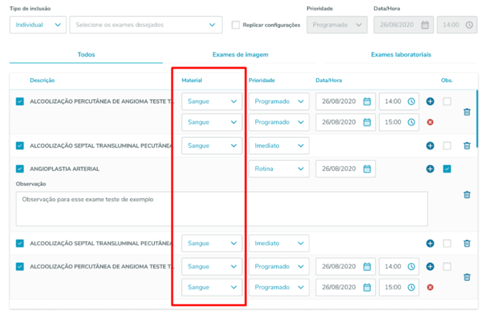Open Sangue dropdown of lower ALCOOLIZAÇÃO SEPTAL row

point(211,244)
